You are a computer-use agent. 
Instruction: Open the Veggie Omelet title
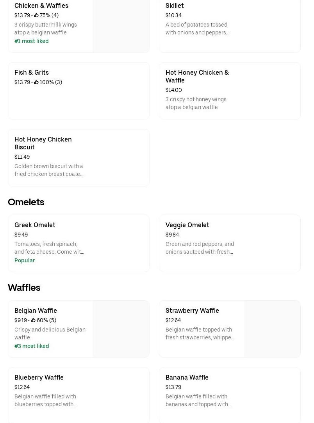point(187,225)
